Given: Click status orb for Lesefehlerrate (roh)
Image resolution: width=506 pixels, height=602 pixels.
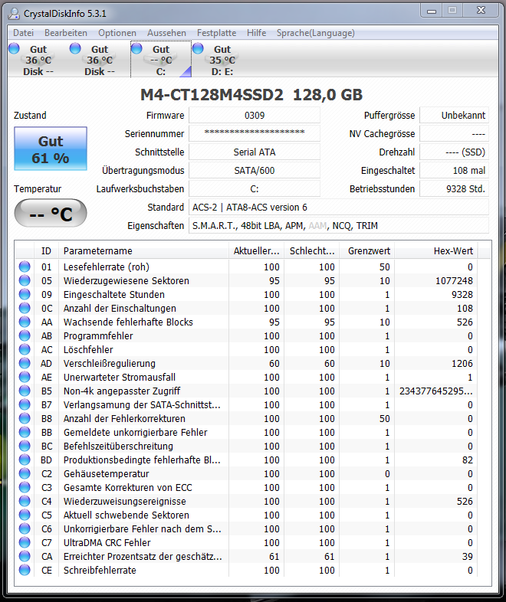Looking at the screenshot, I should (x=25, y=267).
